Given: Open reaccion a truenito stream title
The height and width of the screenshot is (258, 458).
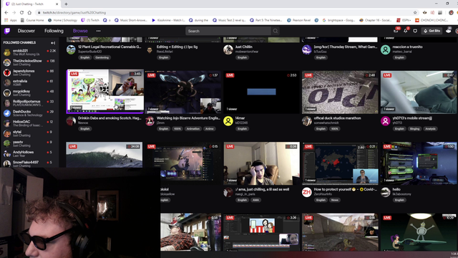Looking at the screenshot, I should pos(407,47).
